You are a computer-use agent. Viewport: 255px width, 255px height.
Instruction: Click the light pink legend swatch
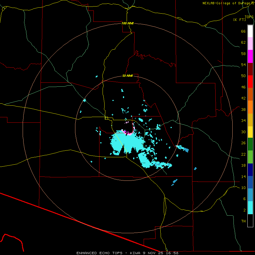point(250,44)
